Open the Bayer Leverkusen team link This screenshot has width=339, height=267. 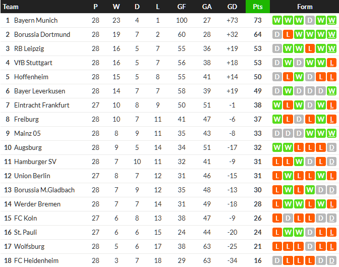(39, 91)
